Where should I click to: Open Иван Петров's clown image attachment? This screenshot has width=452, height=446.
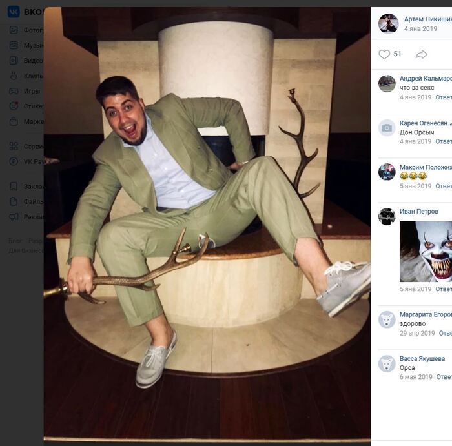426,251
